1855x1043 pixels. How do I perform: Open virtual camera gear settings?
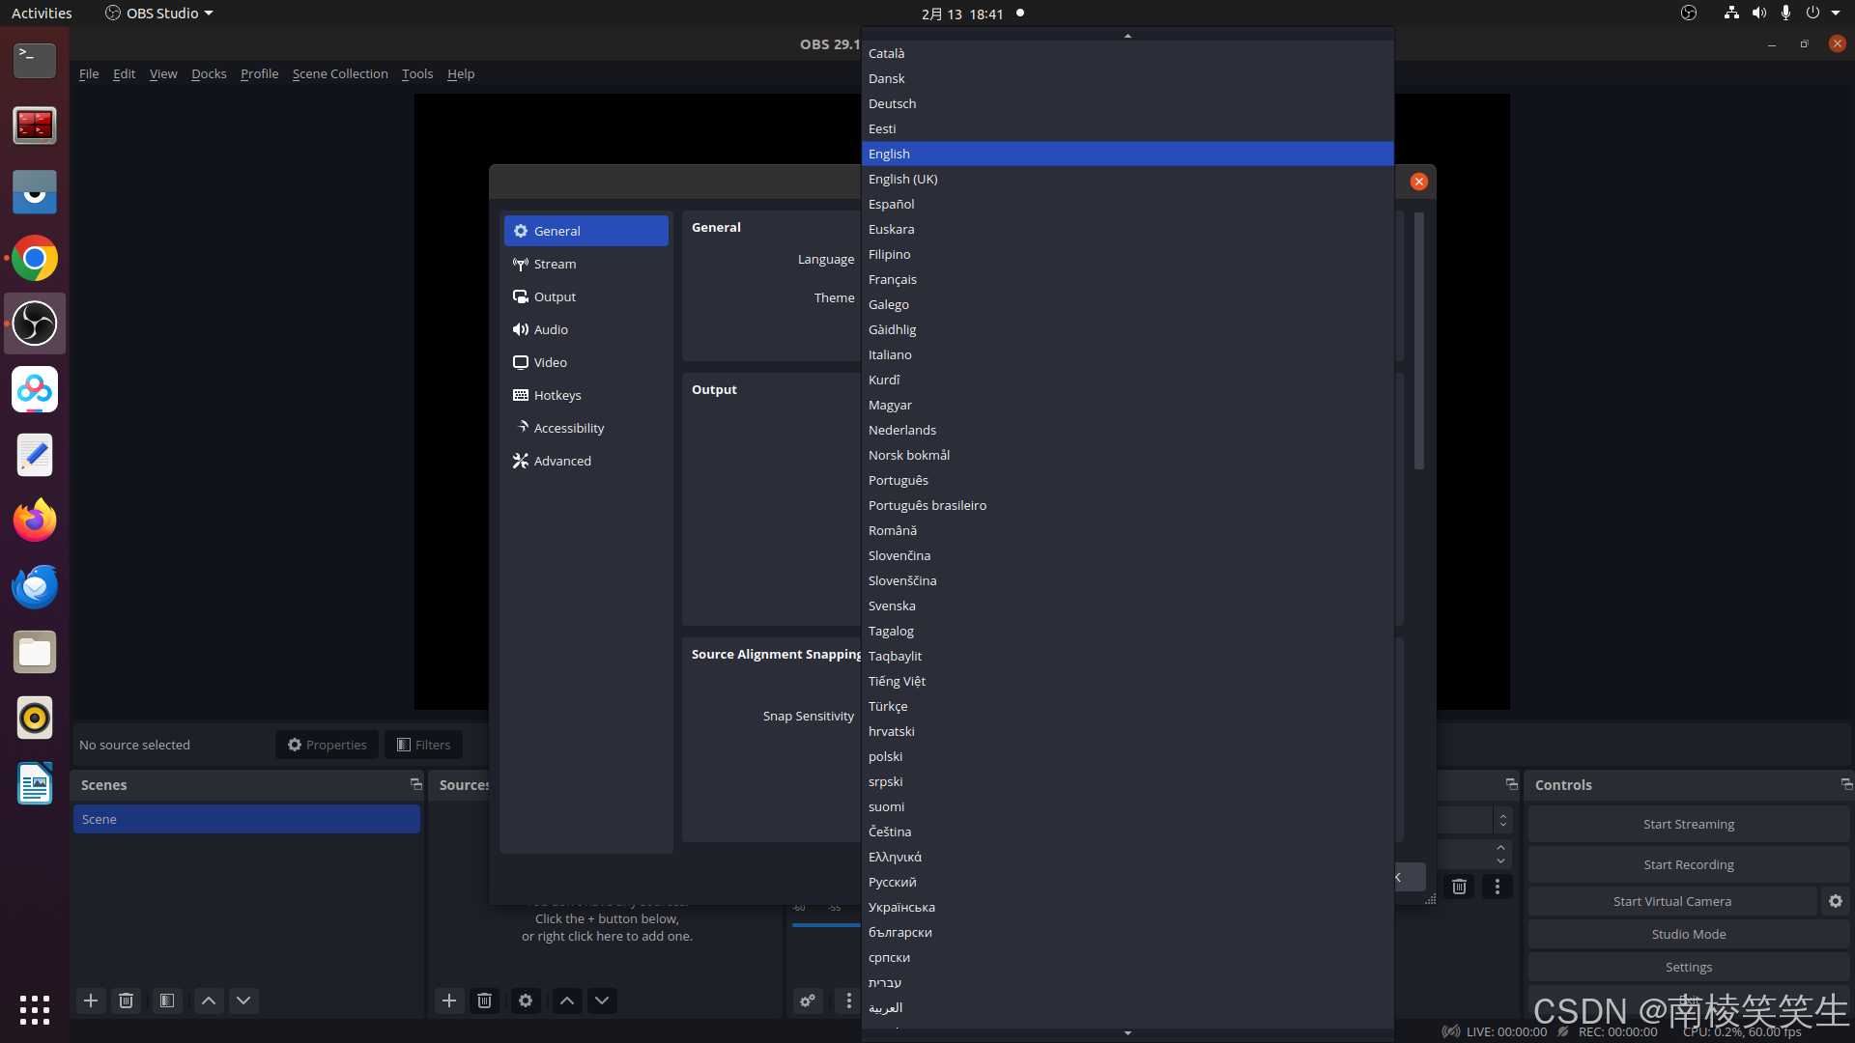coord(1835,901)
